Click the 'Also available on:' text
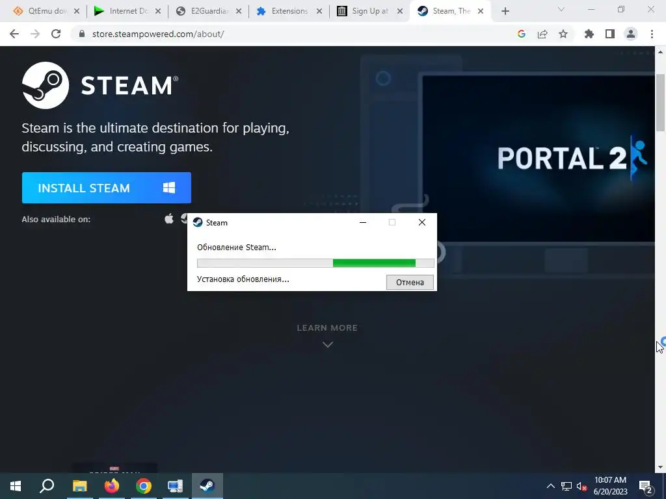This screenshot has height=499, width=666. tap(56, 220)
